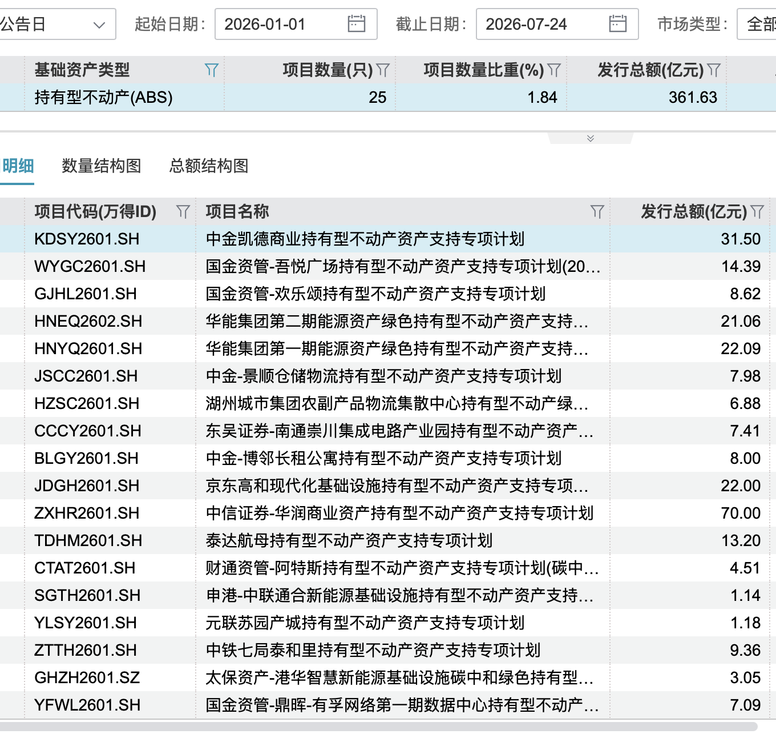776x738 pixels.
Task: Click project name 中金凯德商业持有型不动产资产支持专项计划
Action: click(x=365, y=239)
